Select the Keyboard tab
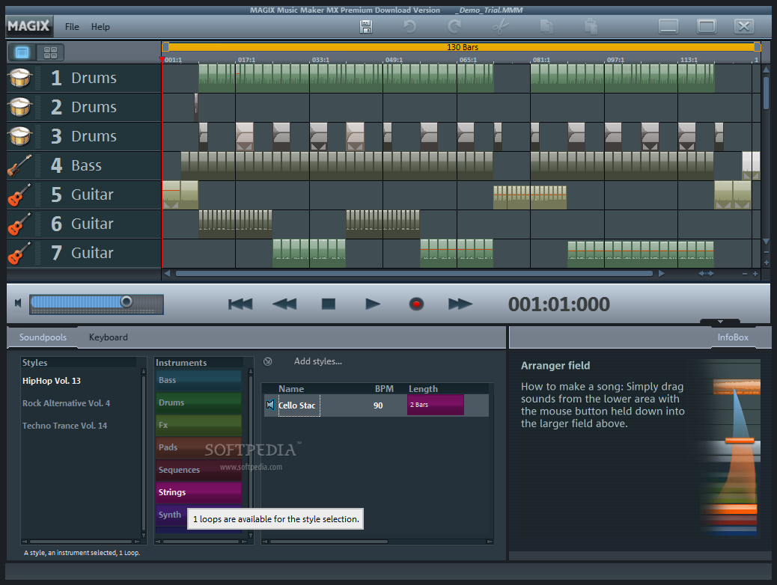 [108, 337]
